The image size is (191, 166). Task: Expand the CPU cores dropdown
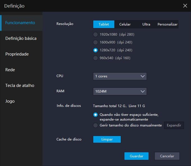pos(120,76)
